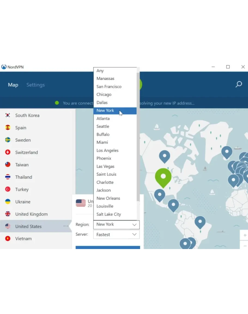The image size is (248, 314).
Task: Click the United Kingdom flag icon
Action: (8, 214)
